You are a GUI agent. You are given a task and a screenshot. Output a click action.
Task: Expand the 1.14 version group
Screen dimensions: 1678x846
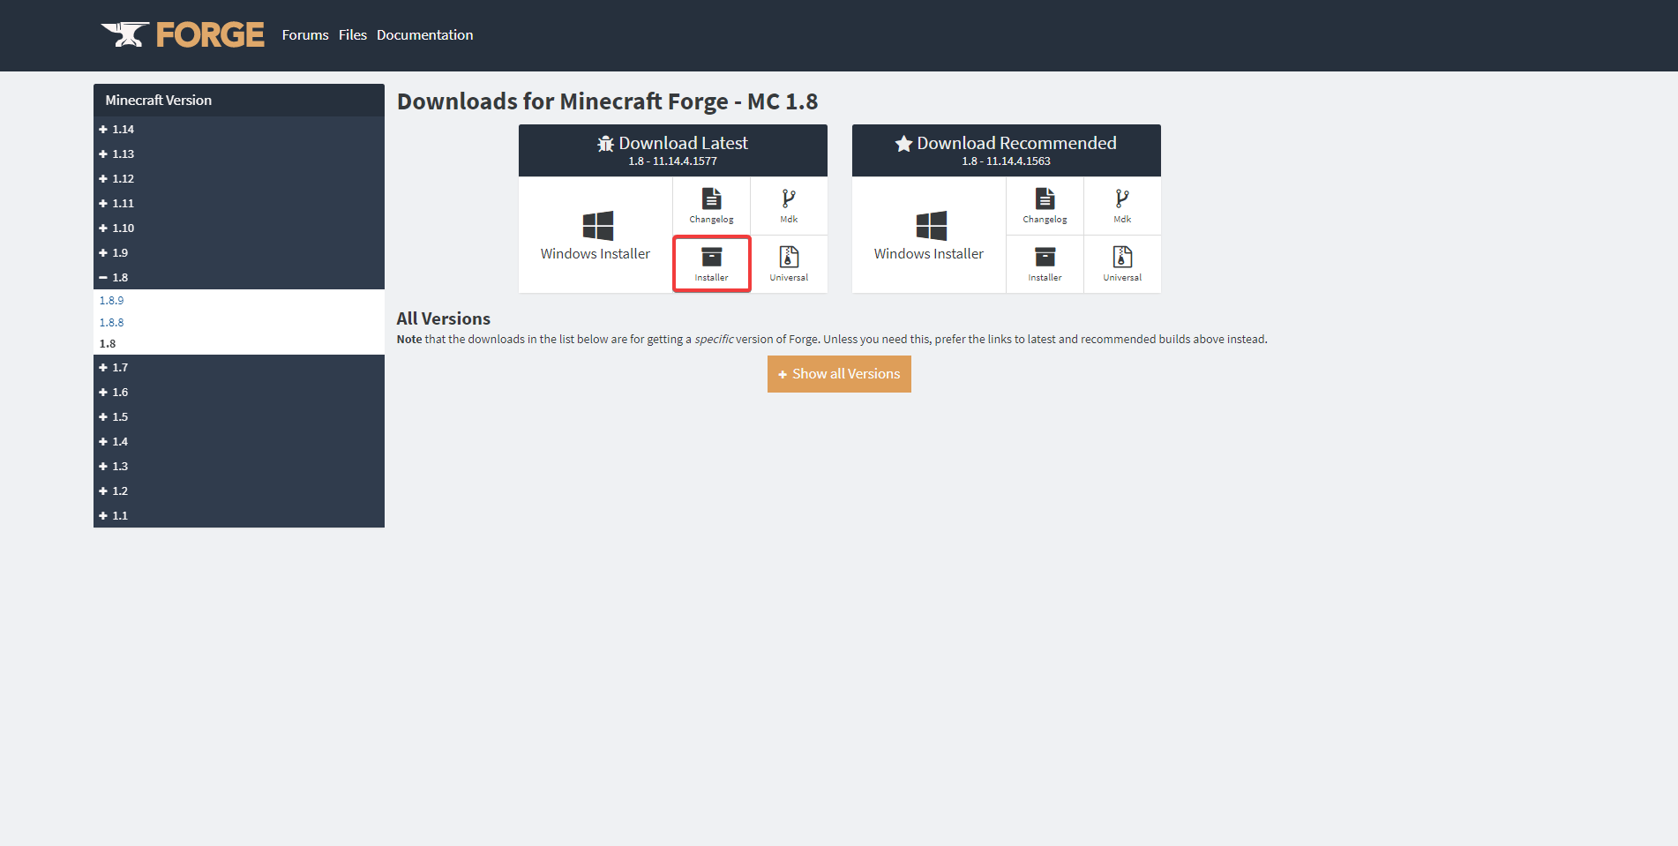point(239,129)
